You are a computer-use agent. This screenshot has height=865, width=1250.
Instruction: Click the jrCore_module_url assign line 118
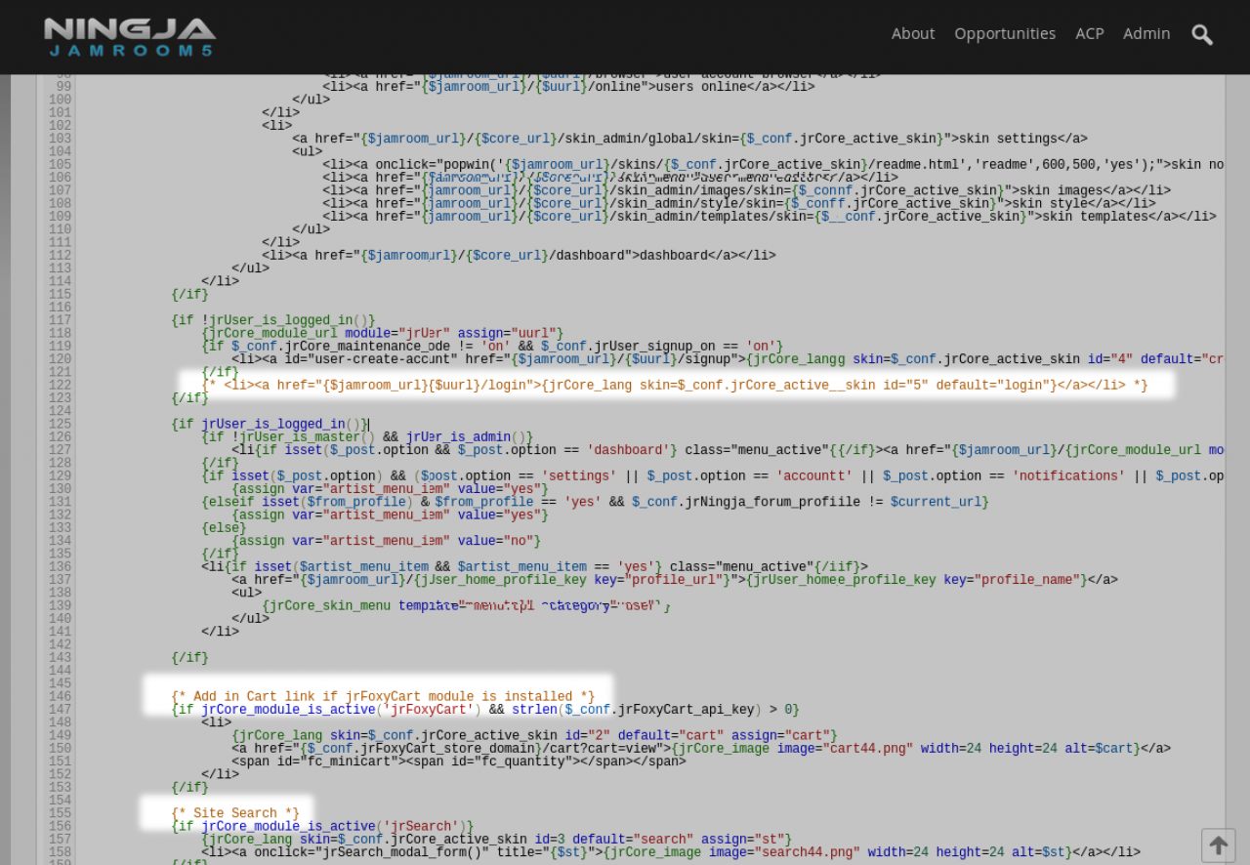(382, 334)
